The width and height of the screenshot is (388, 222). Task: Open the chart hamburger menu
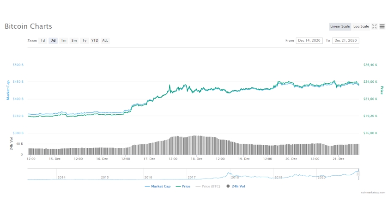click(382, 26)
